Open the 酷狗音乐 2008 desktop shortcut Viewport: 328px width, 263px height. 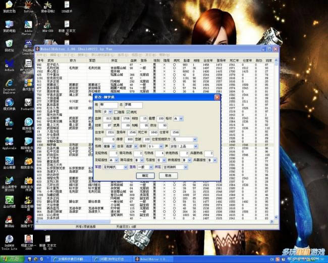(x=28, y=125)
